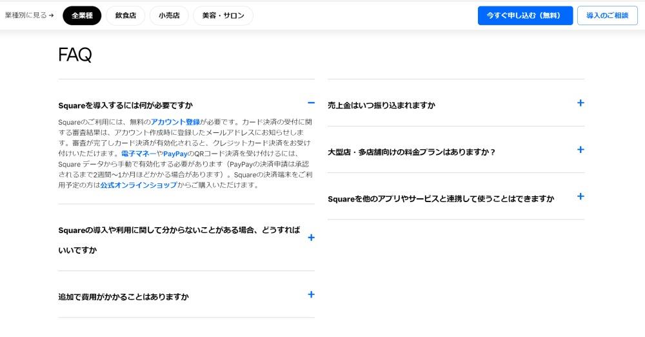
Task: Expand 追加で費用がかかることはありますか with the plus icon
Action: tap(311, 294)
